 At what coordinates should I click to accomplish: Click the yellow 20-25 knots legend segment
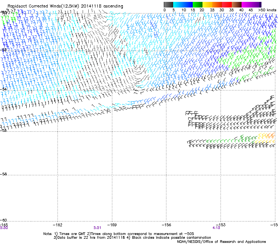(x=207, y=5)
